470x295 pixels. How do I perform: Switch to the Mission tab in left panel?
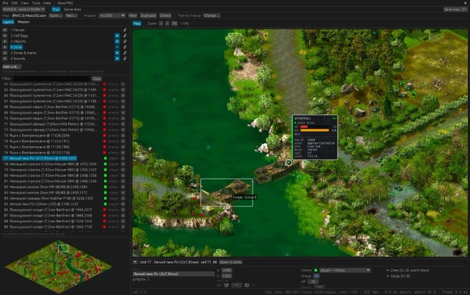pyautogui.click(x=23, y=22)
